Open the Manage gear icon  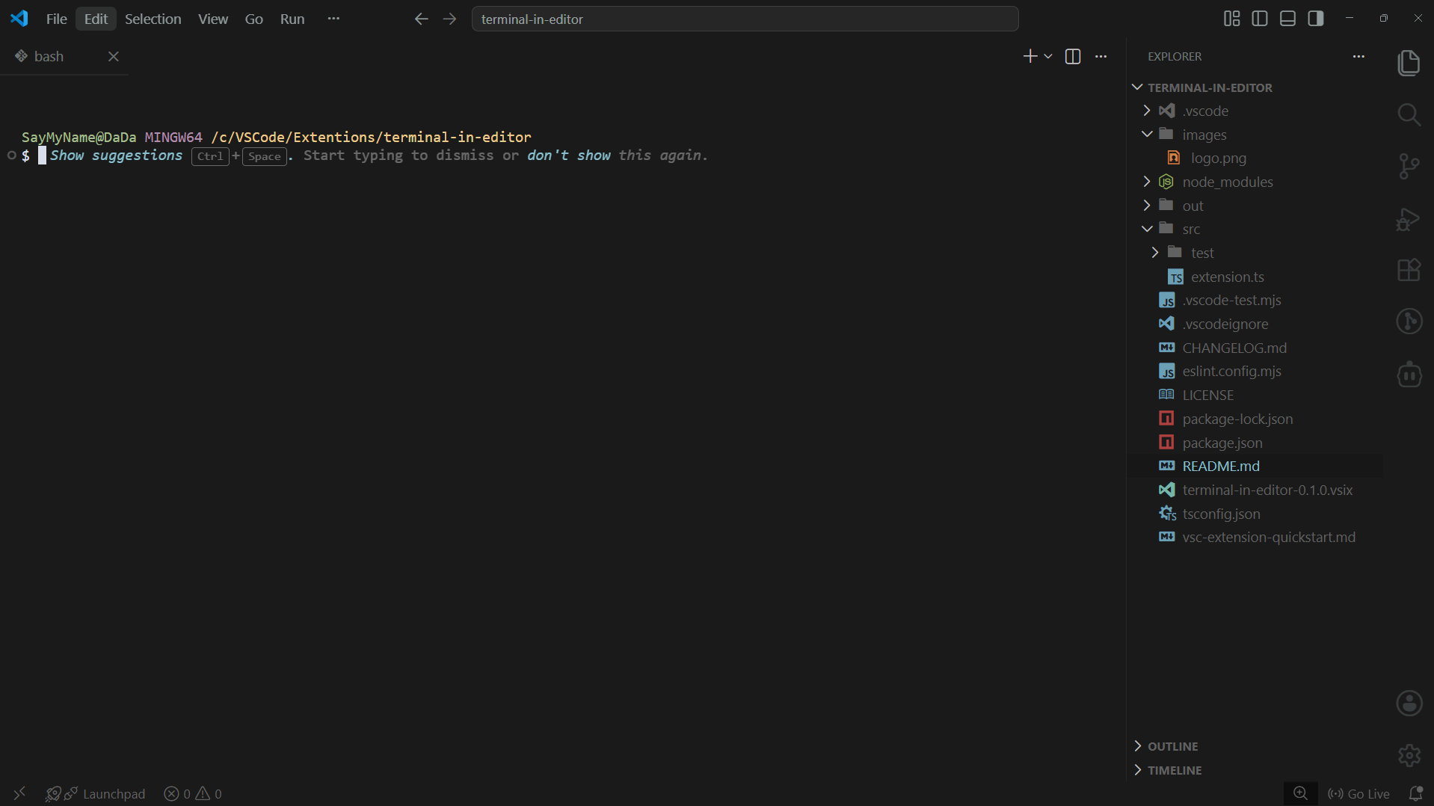(x=1409, y=755)
